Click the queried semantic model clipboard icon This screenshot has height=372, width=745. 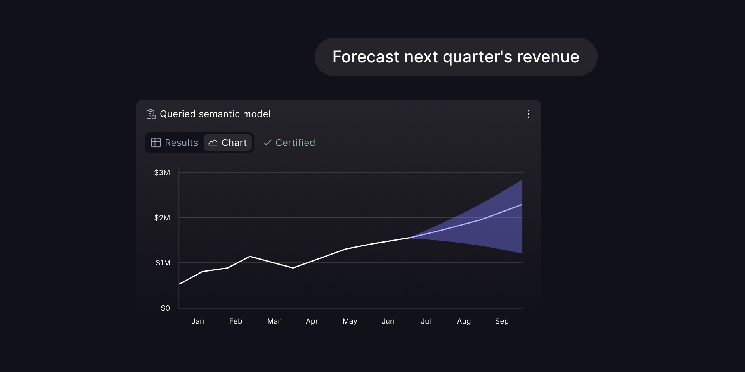151,114
